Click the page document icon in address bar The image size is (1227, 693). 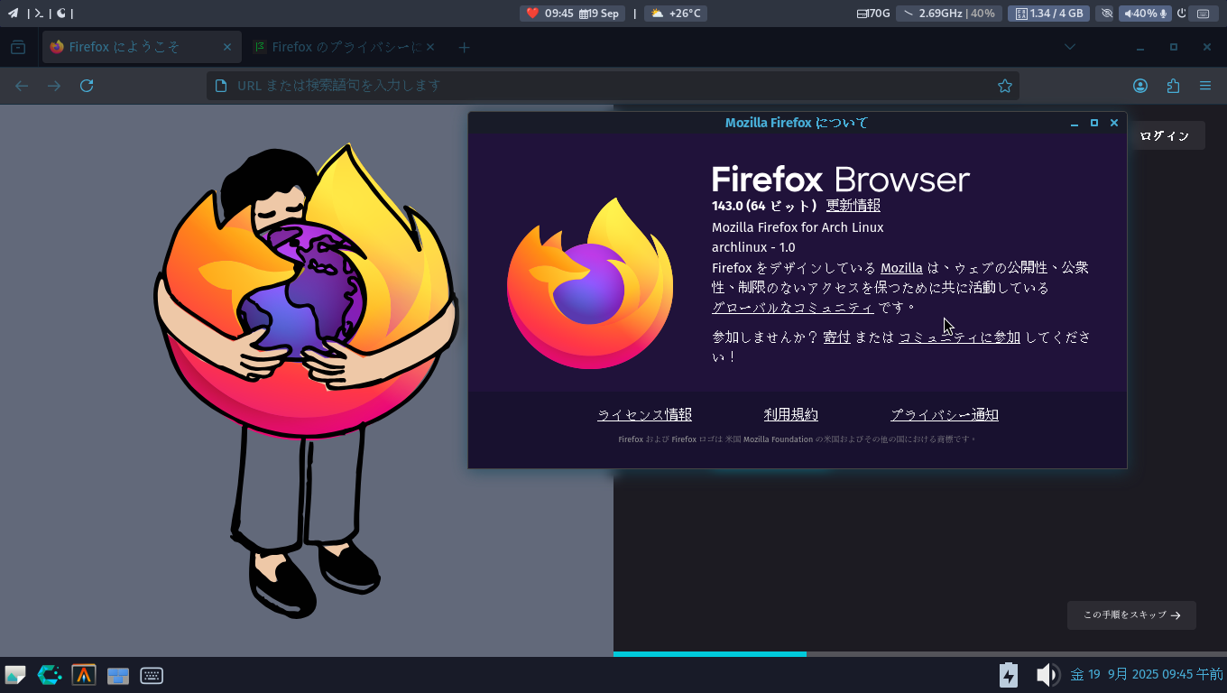220,86
